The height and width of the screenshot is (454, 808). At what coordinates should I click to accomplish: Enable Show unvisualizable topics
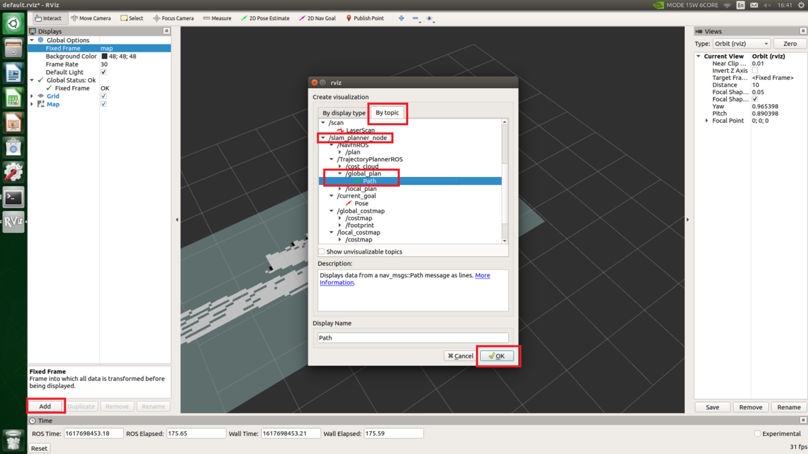[x=321, y=250]
